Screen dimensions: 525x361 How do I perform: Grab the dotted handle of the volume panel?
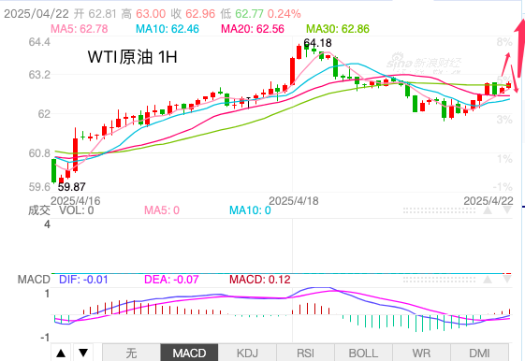[x=439, y=210]
